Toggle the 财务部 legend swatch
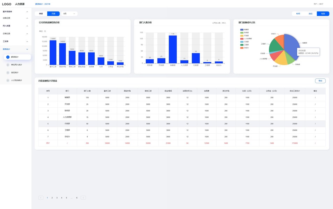Image resolution: width=333 pixels, height=209 pixels. click(x=242, y=33)
